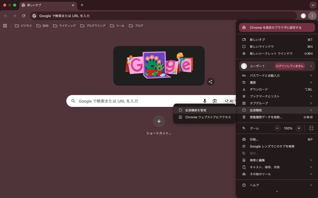Screen dimensions: 318x198
Task: Decrease zoom with the minus button
Action: coord(277,128)
